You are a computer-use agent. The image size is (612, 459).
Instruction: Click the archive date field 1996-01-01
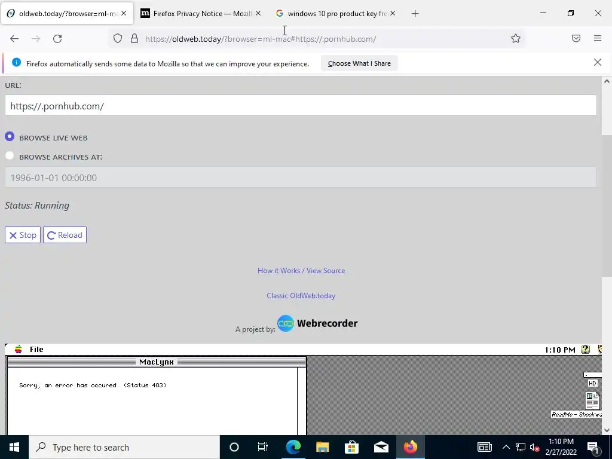point(301,177)
